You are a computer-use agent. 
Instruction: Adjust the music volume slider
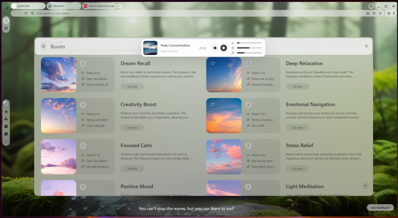pos(249,53)
